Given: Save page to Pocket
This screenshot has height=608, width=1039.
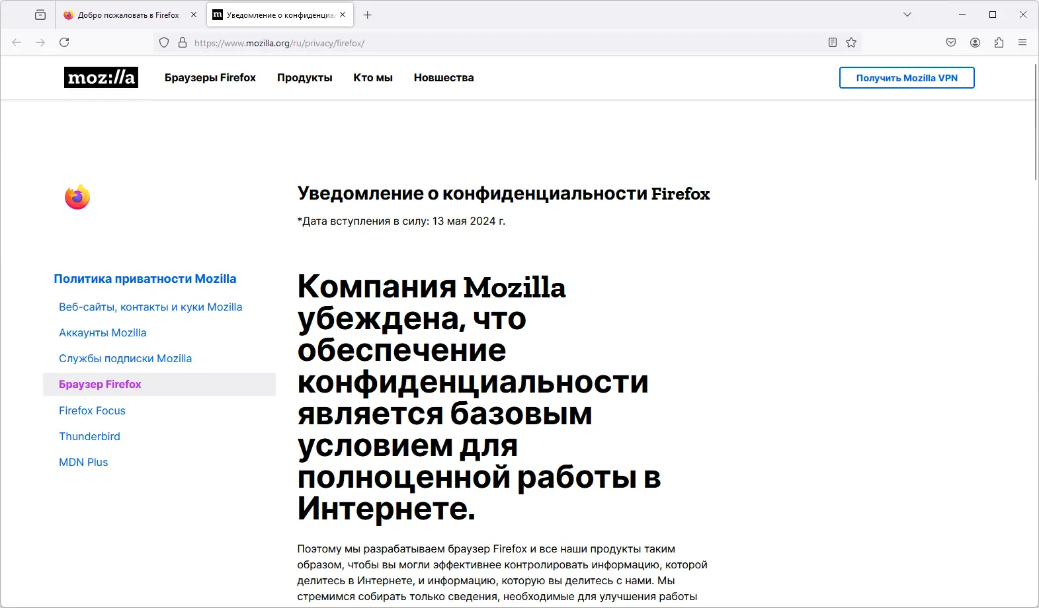Looking at the screenshot, I should tap(951, 42).
